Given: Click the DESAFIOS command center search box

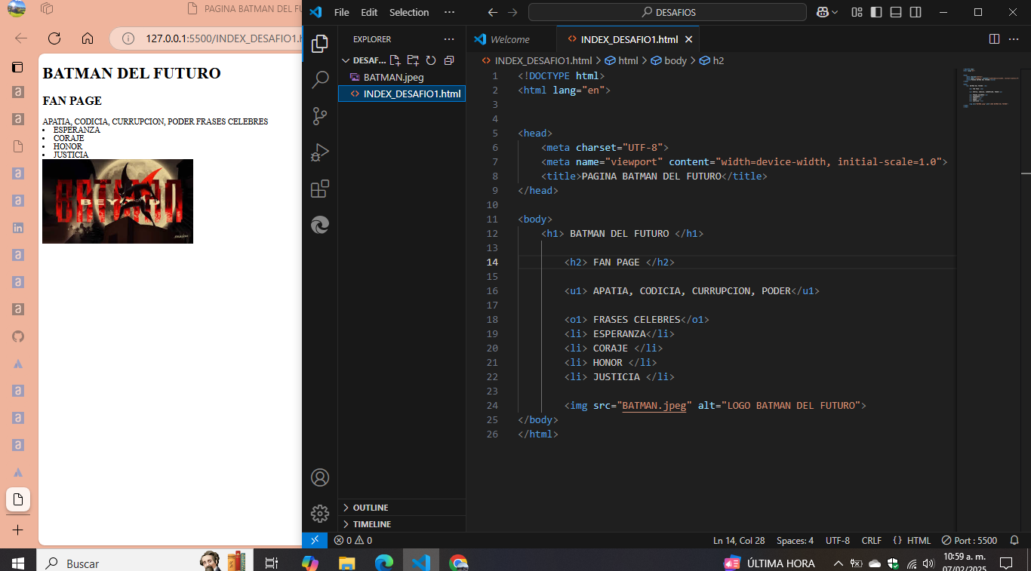Looking at the screenshot, I should click(x=668, y=12).
